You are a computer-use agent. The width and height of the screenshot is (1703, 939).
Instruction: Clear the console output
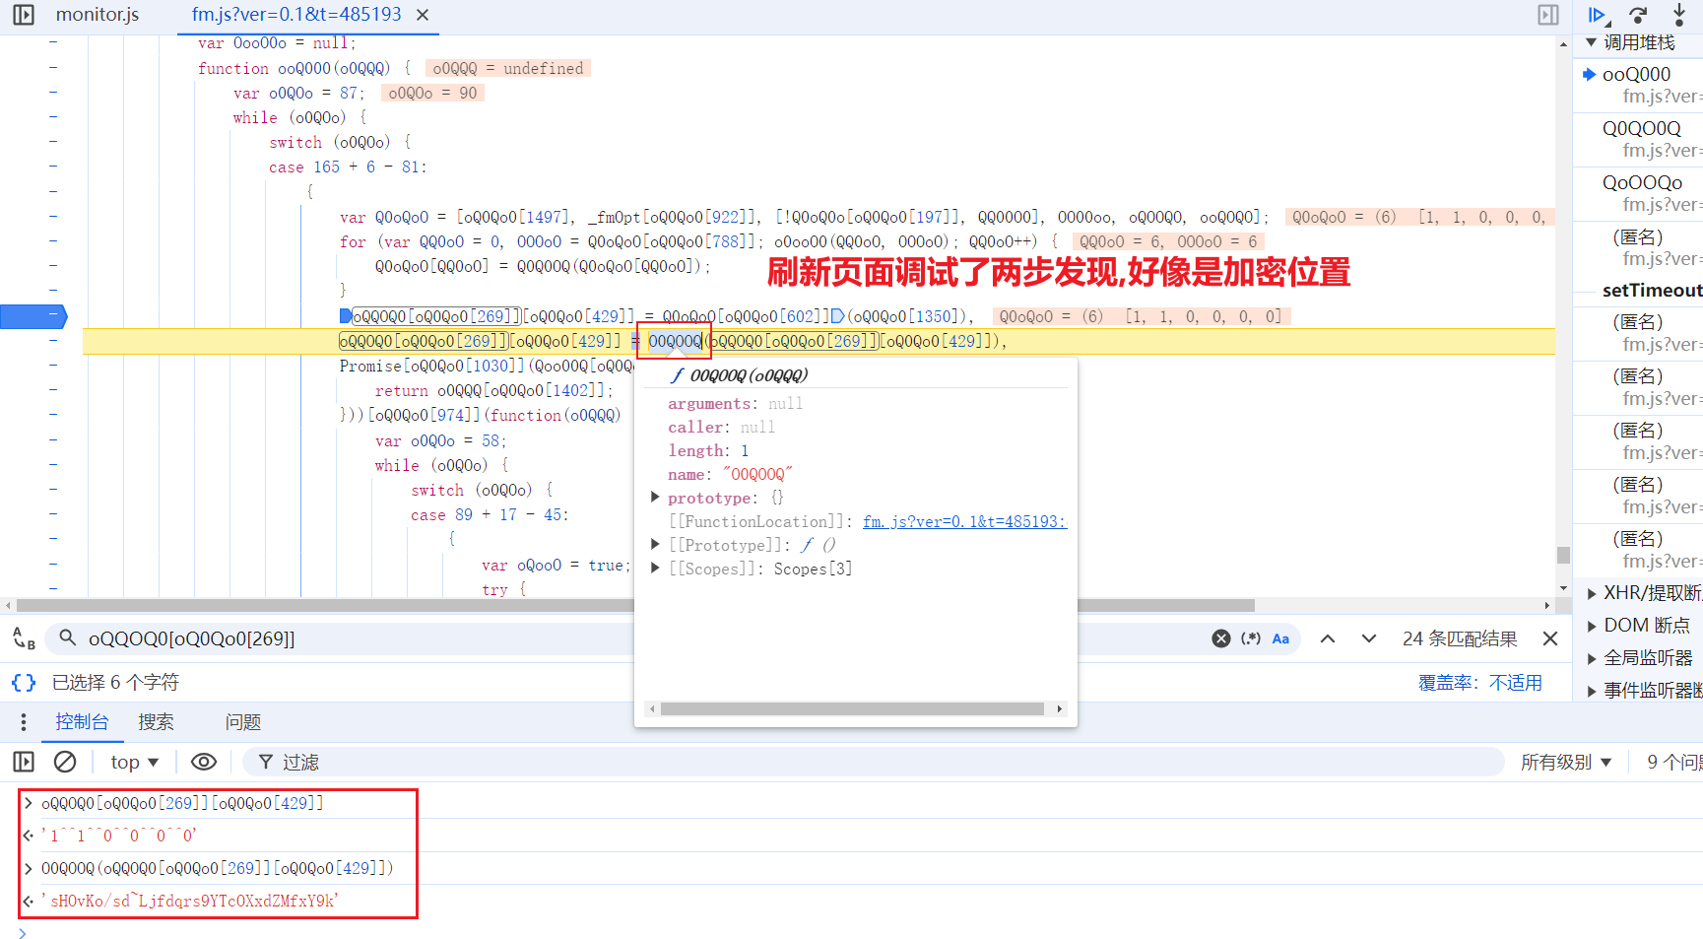[x=65, y=762]
